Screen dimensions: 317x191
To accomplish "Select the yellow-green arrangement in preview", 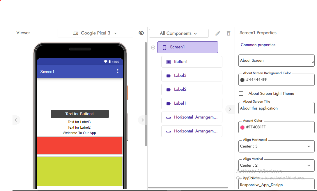I will [80, 171].
